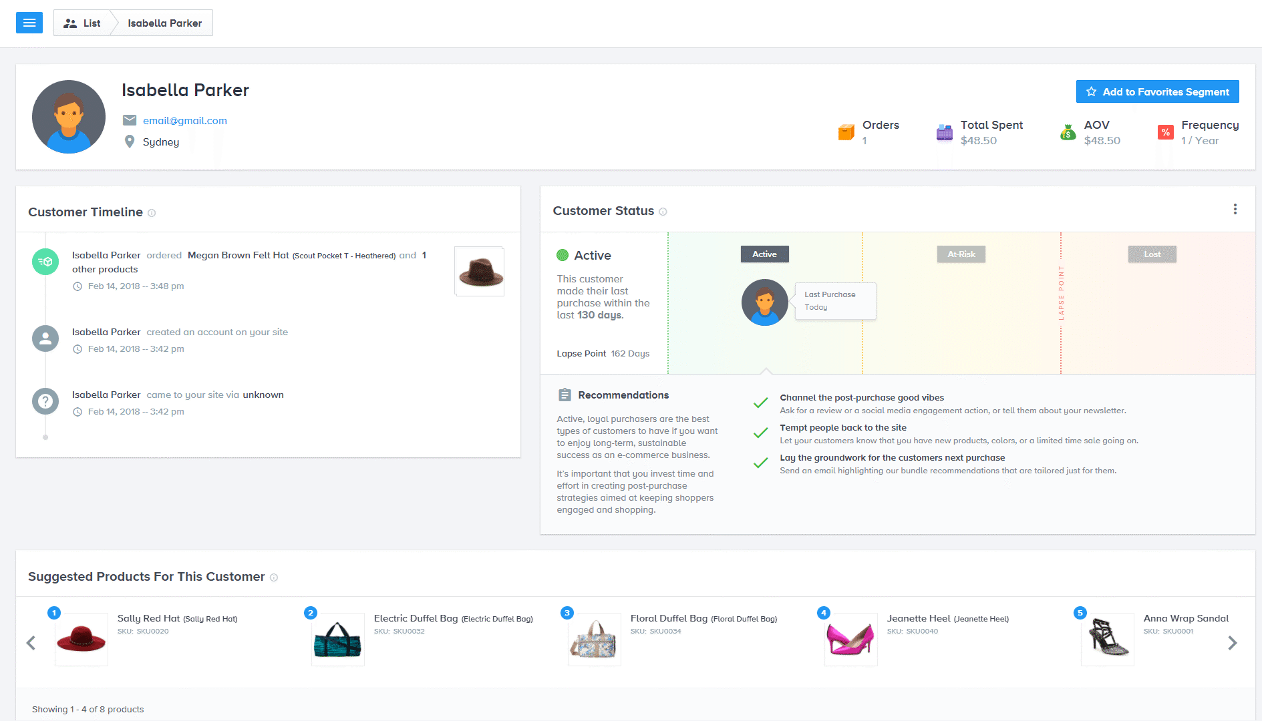Viewport: 1262px width, 721px height.
Task: Click the At-Risk status label
Action: click(x=961, y=254)
